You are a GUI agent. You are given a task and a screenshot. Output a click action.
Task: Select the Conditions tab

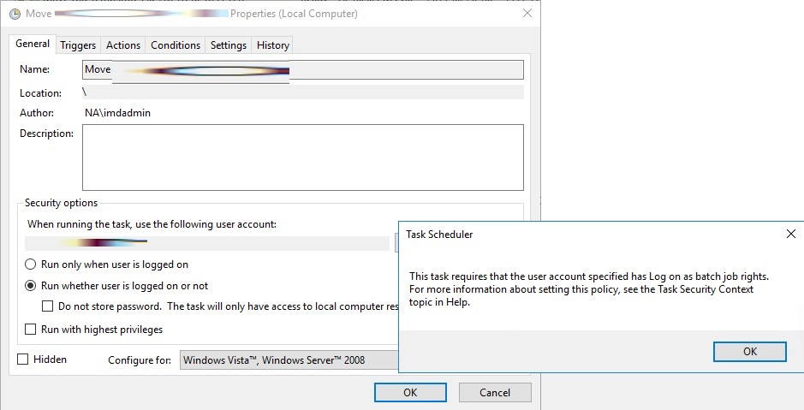pos(176,45)
